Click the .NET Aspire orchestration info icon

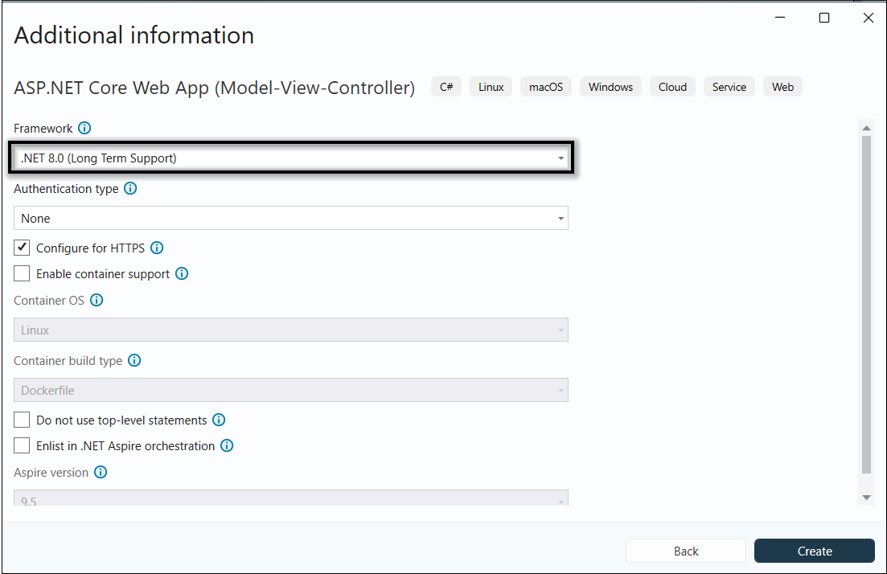(226, 445)
